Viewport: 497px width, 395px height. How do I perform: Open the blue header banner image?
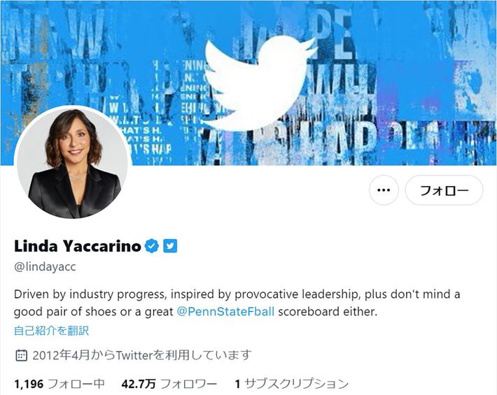tap(248, 82)
